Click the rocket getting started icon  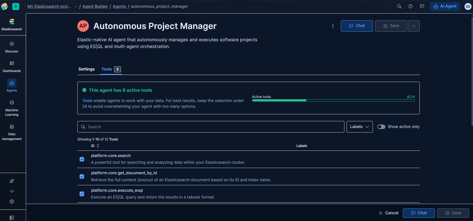point(12,181)
